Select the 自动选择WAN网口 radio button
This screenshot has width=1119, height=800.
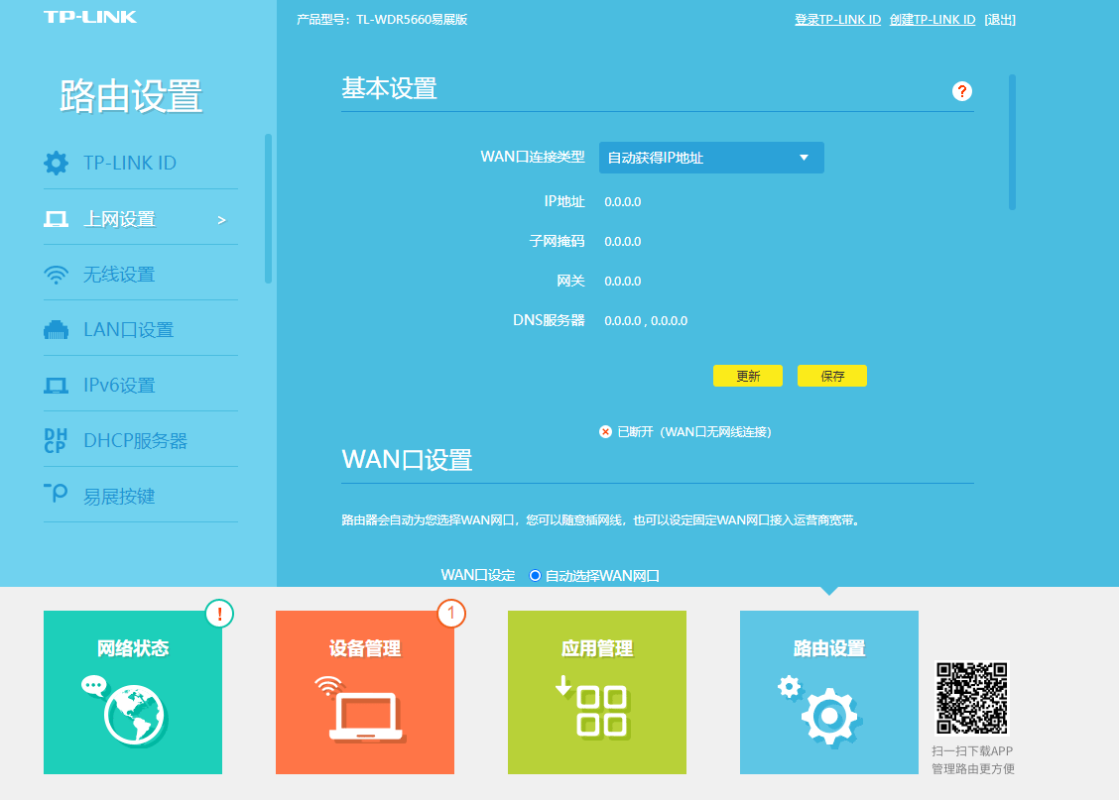pos(536,575)
